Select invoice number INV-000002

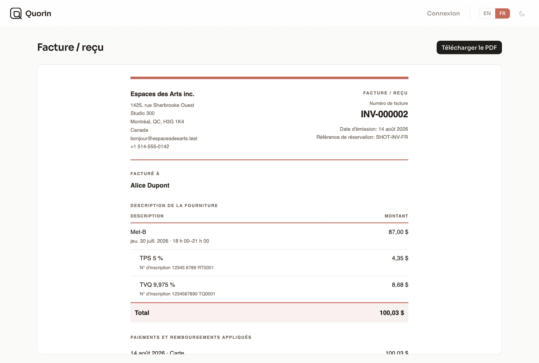tap(384, 114)
